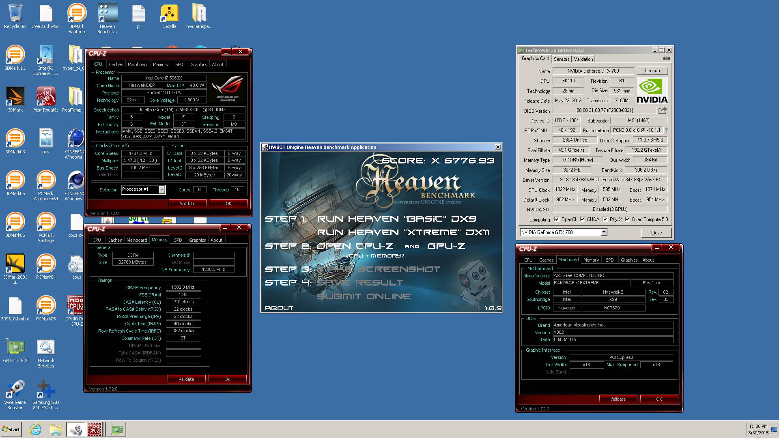This screenshot has height=438, width=779.
Task: Open SPD tab in memory CPU-Z window
Action: [x=178, y=240]
